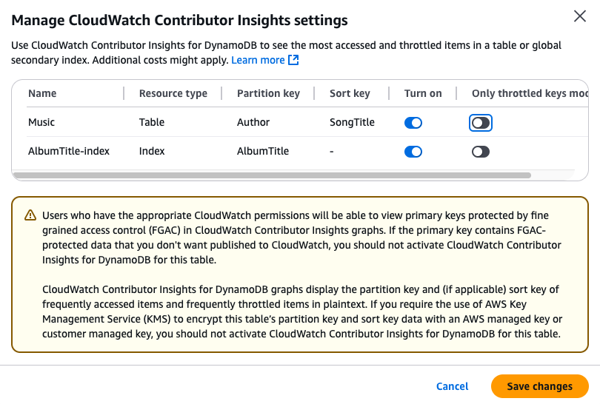
Task: Select the AlbumTitle-index row name cell
Action: pyautogui.click(x=69, y=152)
